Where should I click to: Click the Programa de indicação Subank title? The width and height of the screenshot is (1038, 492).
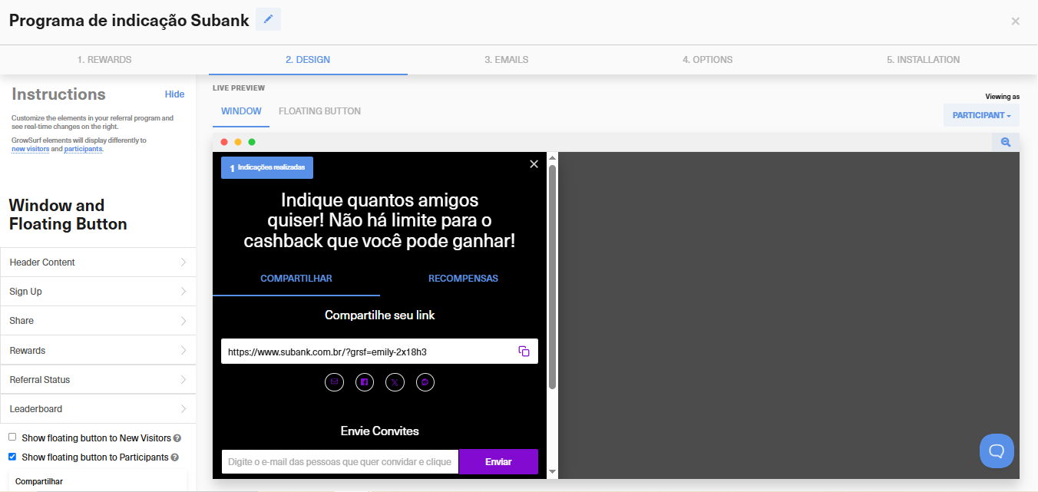pyautogui.click(x=129, y=21)
